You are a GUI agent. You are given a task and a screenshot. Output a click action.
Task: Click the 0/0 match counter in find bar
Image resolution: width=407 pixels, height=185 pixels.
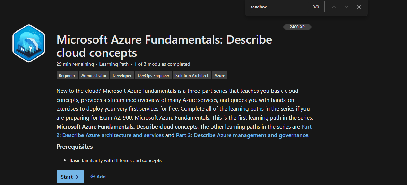pyautogui.click(x=315, y=7)
